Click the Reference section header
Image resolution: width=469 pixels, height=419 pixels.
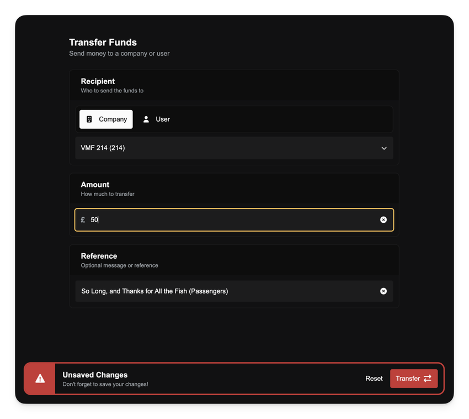pos(99,256)
